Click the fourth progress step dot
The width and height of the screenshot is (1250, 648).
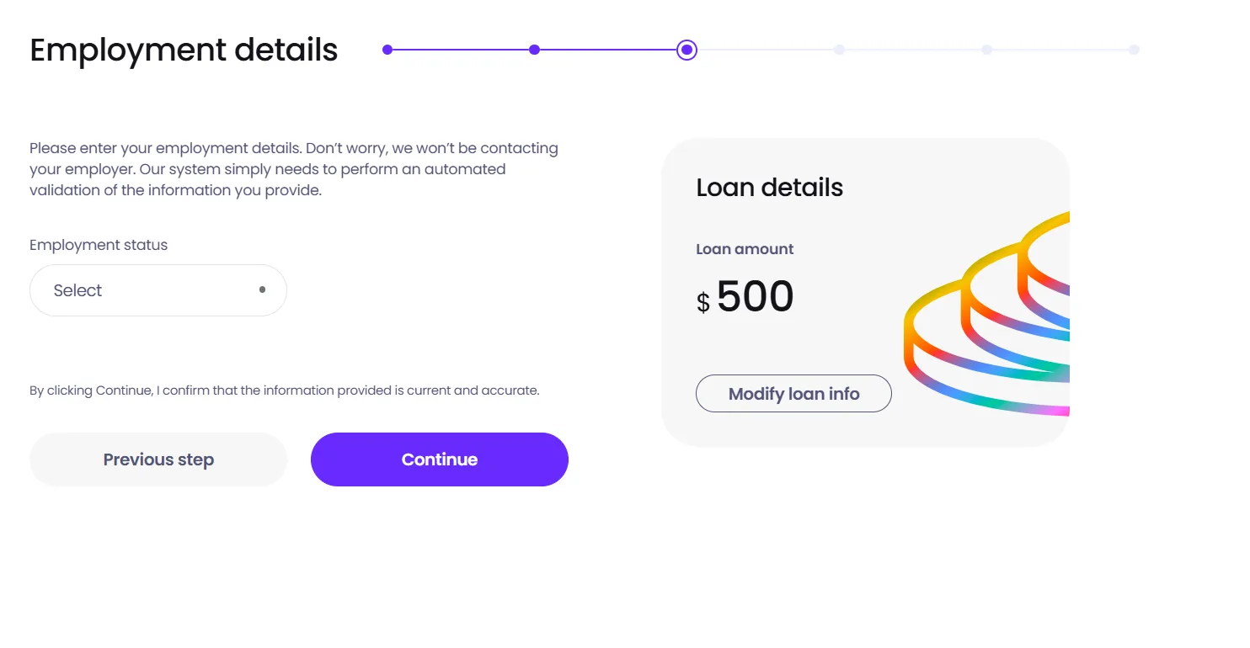click(839, 50)
